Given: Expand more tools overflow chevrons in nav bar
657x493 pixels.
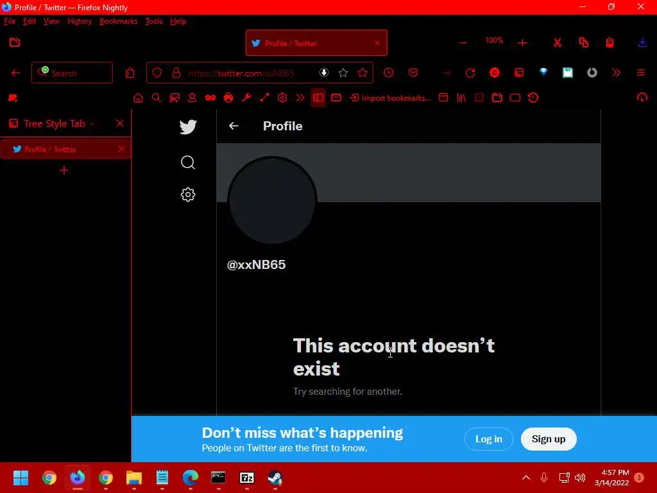Looking at the screenshot, I should pyautogui.click(x=616, y=73).
